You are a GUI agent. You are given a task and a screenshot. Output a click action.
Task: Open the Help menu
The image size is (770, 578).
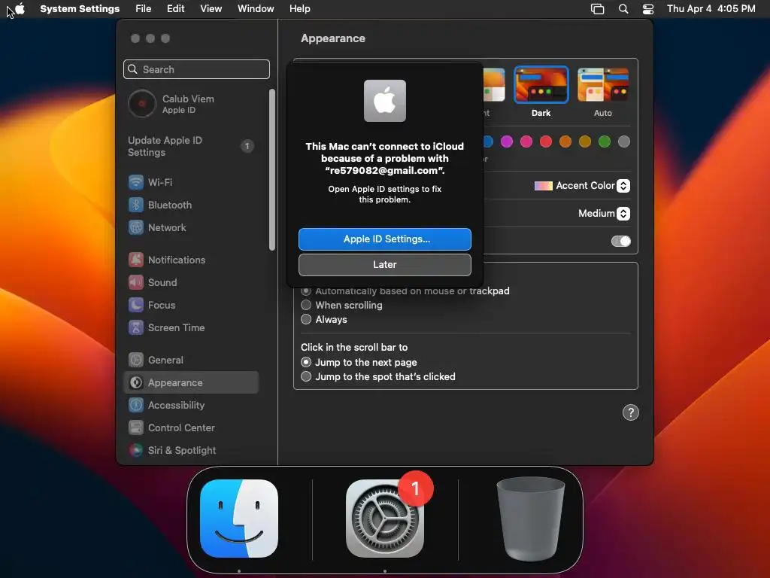[x=299, y=9]
